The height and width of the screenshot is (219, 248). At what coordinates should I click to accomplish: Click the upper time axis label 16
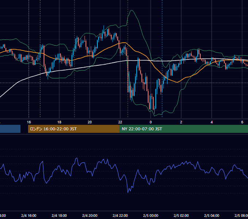click(x=29, y=122)
